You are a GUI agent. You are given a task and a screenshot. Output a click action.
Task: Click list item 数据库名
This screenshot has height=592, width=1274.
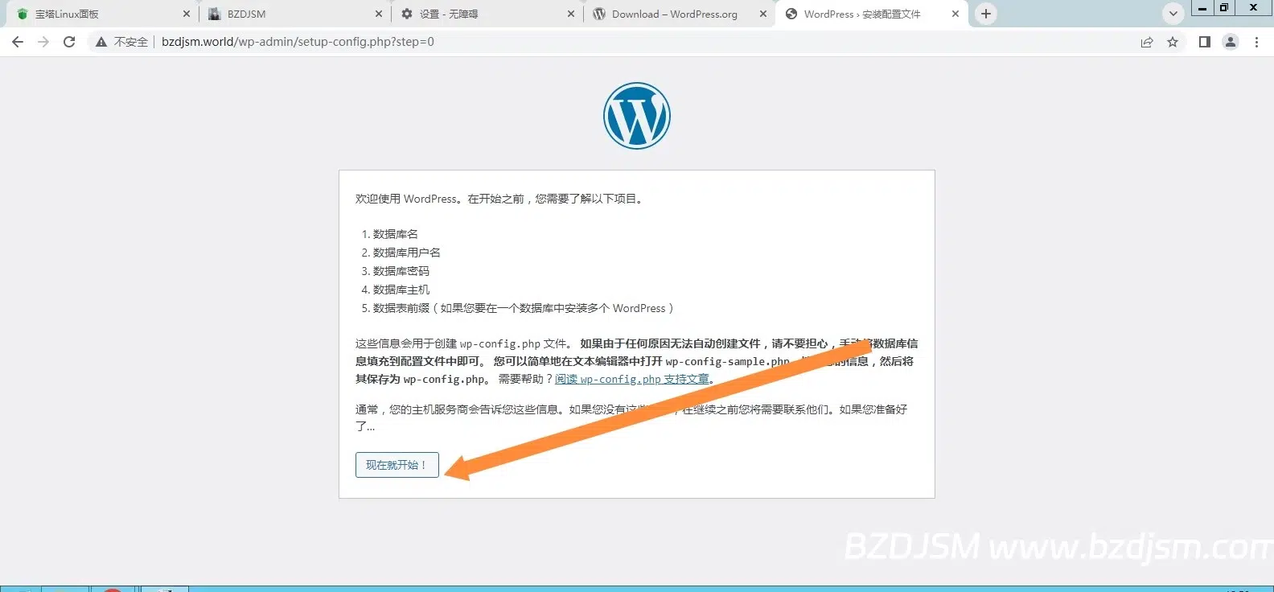coord(396,234)
